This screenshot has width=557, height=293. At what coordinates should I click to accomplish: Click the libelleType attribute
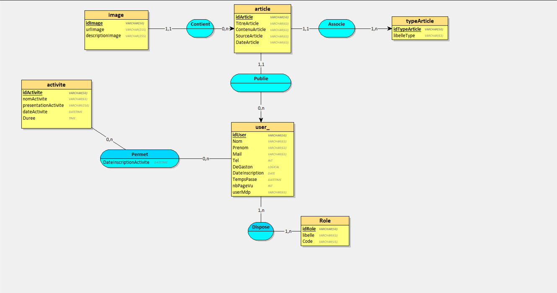click(x=404, y=36)
